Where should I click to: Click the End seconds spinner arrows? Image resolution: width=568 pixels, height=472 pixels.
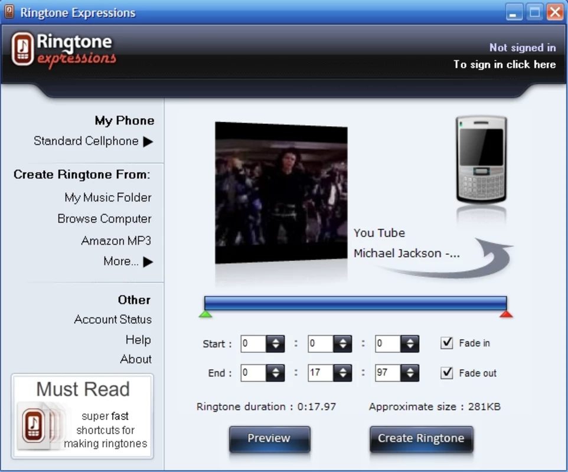pos(342,373)
